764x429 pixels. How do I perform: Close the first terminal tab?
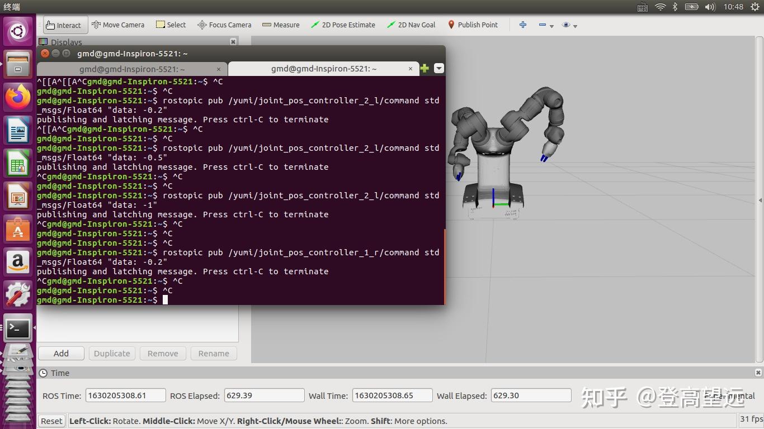point(219,69)
